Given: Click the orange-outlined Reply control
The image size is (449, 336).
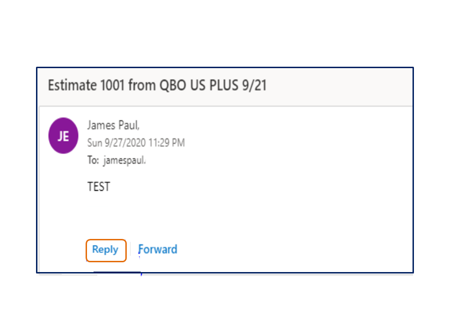Looking at the screenshot, I should [105, 250].
